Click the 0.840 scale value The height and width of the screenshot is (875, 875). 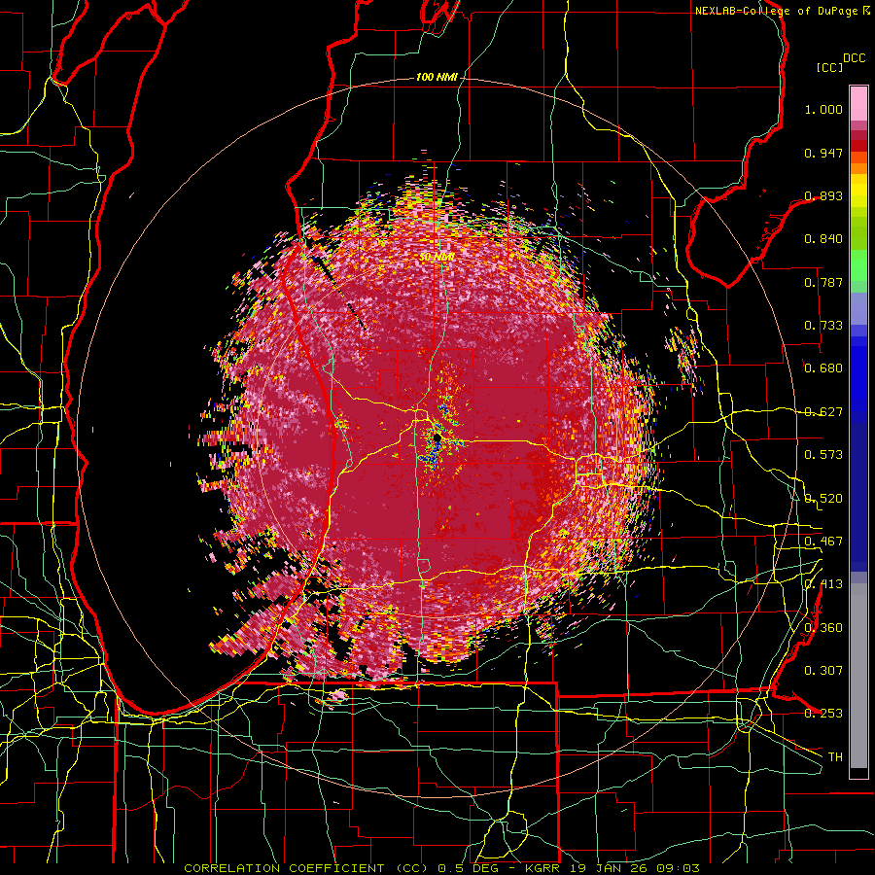pos(823,239)
